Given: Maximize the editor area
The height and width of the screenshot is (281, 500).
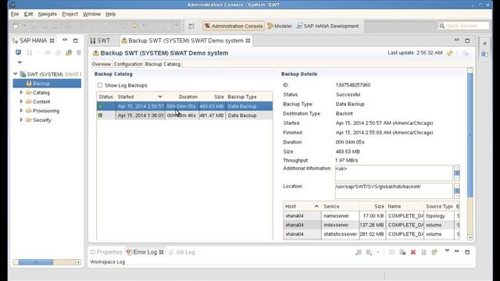Looking at the screenshot, I should click(x=467, y=41).
